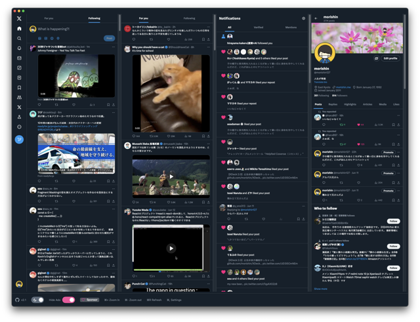Play the Yusuke Wada terminal video
The image size is (420, 322).
click(x=171, y=249)
